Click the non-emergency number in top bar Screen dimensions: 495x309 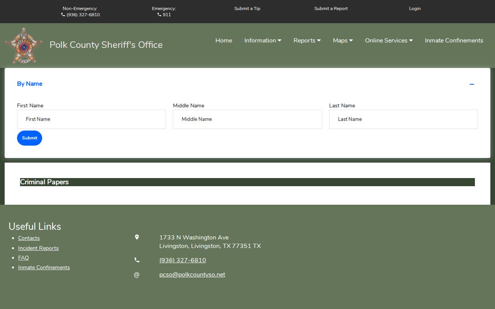[83, 15]
